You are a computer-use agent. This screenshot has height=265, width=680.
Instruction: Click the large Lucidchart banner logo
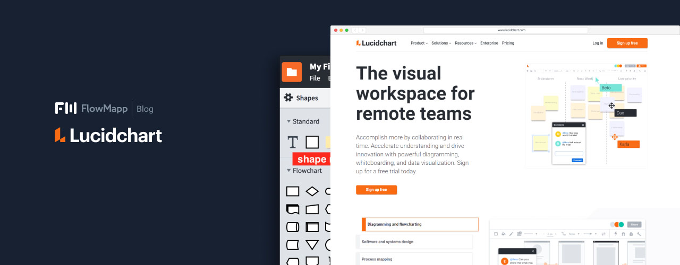108,135
